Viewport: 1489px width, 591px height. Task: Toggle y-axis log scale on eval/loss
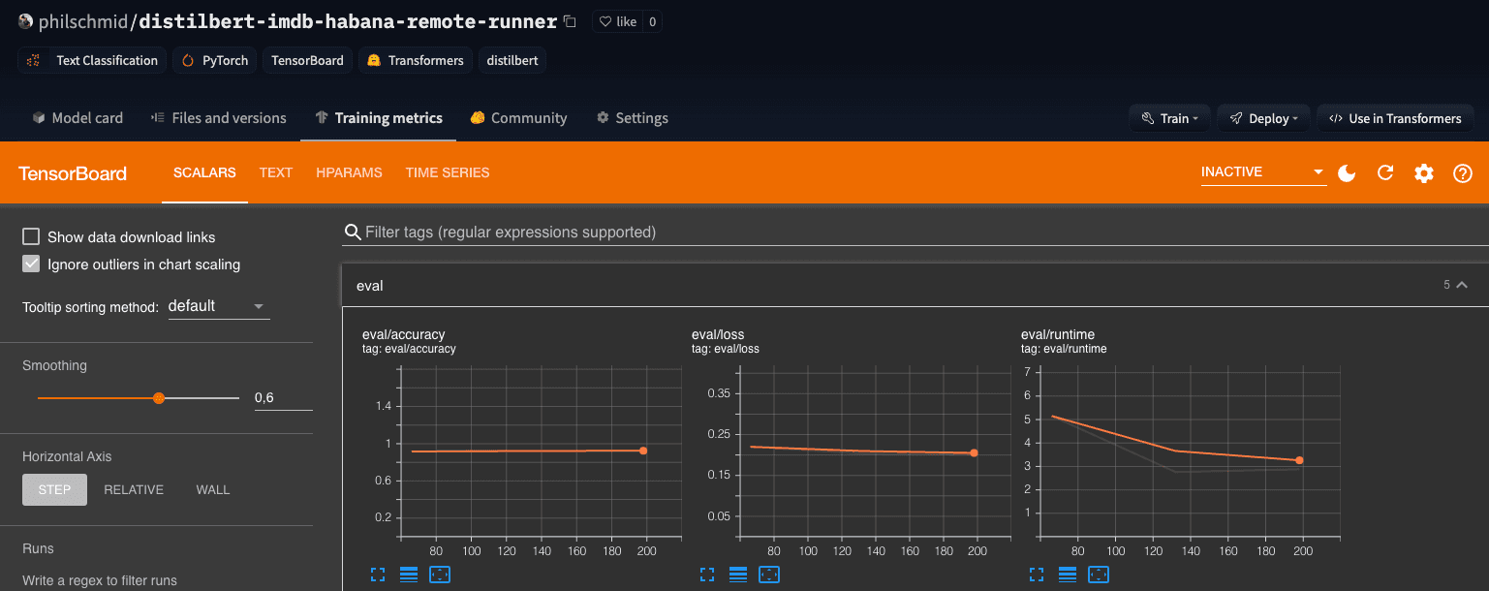pyautogui.click(x=738, y=575)
